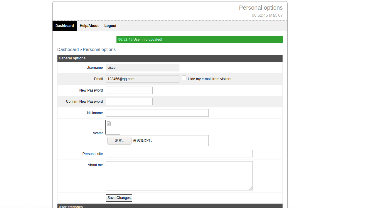
Task: Click into the Personal site field
Action: pyautogui.click(x=179, y=154)
